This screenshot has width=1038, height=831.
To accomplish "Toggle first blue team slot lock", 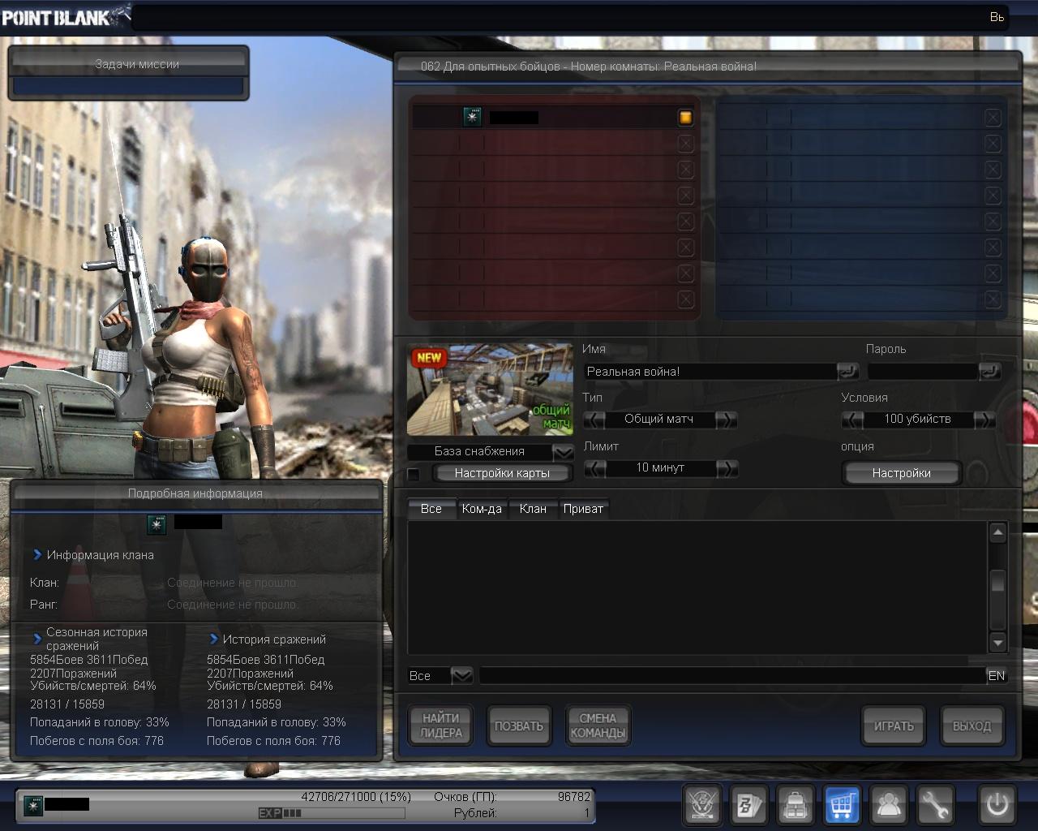I will pos(993,118).
